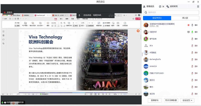The image size is (201, 106).
Task: Click the PDF转换 convert icon
Action: tap(25, 23)
